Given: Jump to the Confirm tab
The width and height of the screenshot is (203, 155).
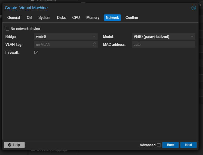Looking at the screenshot, I should (132, 18).
